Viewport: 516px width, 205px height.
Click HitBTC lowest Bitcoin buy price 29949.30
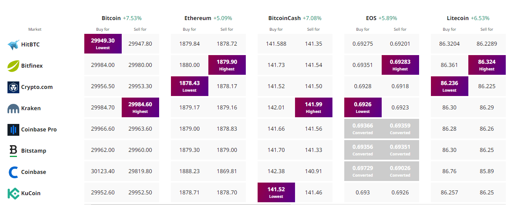103,44
